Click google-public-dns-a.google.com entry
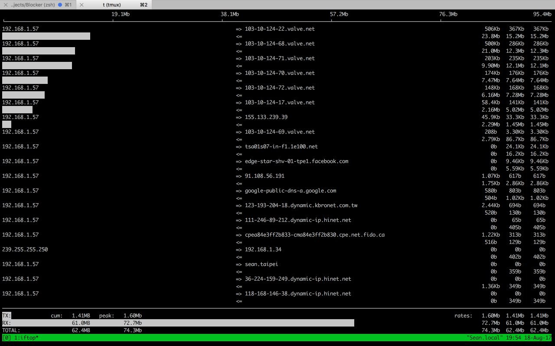This screenshot has height=346, width=555. coord(291,191)
